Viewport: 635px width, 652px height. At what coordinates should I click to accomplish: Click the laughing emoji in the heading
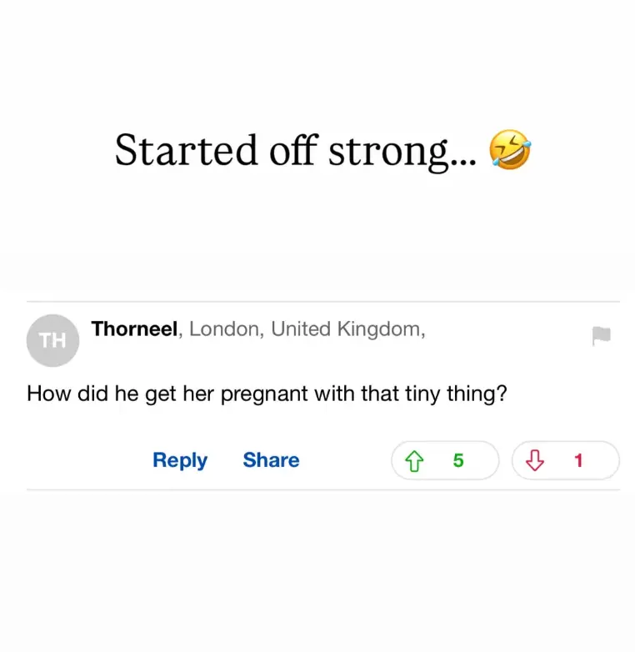click(510, 151)
